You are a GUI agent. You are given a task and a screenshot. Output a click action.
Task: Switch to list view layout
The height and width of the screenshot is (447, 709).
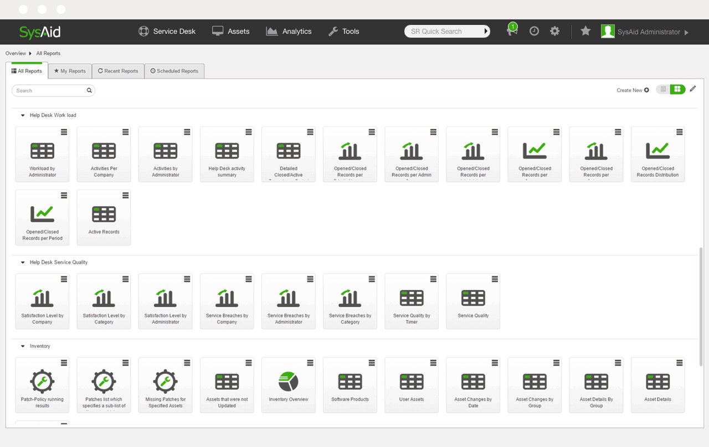(662, 89)
